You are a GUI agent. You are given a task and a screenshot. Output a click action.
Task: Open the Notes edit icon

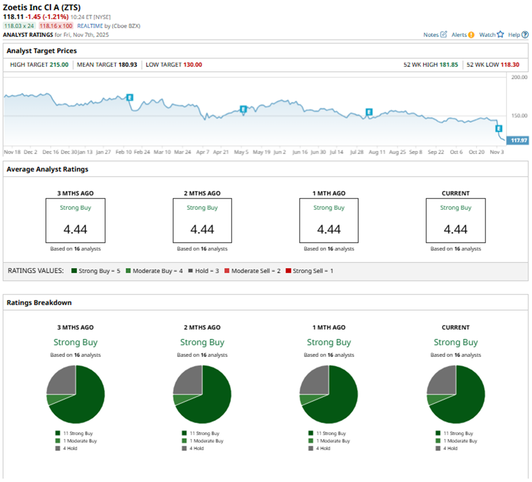coord(444,35)
